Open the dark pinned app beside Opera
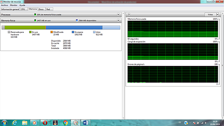This screenshot has width=224, height=126. coord(55,123)
